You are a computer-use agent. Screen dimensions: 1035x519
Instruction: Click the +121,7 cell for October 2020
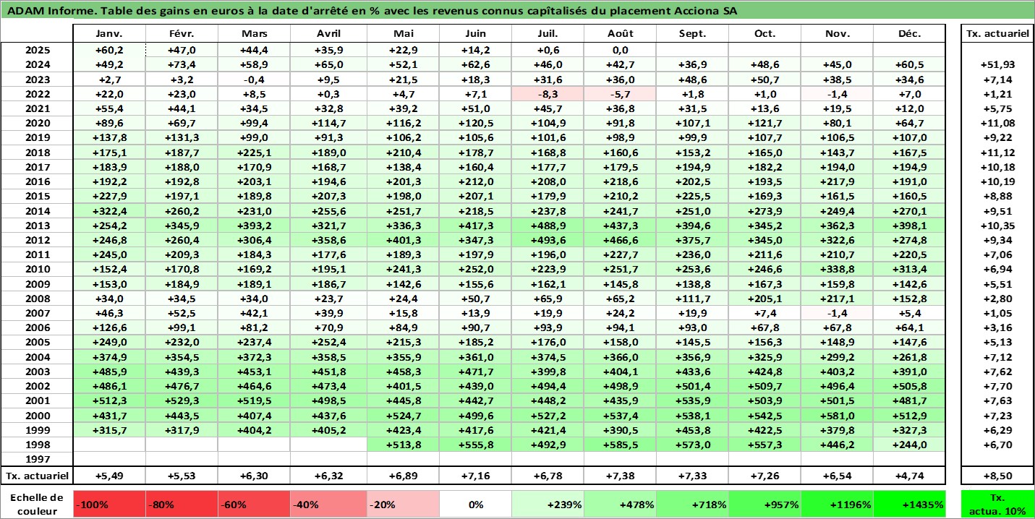[x=764, y=123]
